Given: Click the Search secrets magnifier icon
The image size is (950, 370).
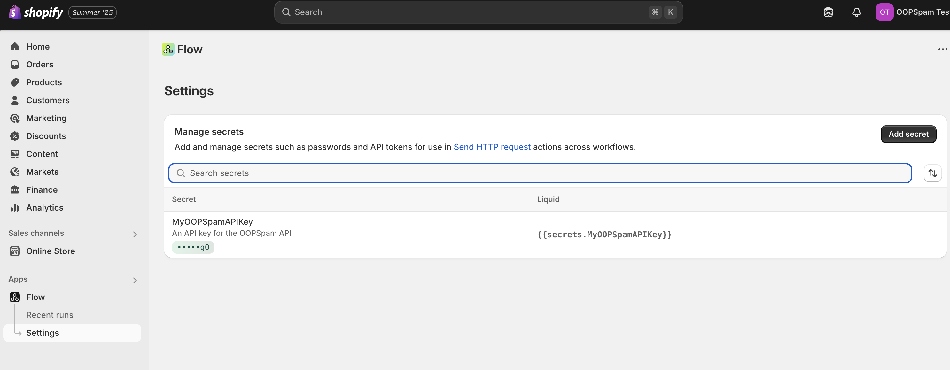Looking at the screenshot, I should [181, 173].
